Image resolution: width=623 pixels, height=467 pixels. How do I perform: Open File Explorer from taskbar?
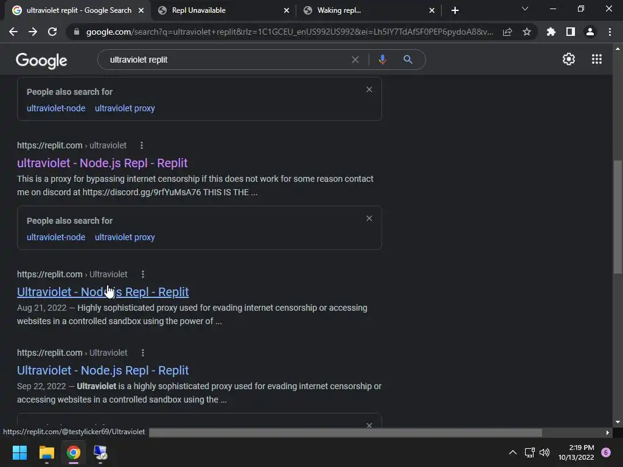click(x=46, y=452)
